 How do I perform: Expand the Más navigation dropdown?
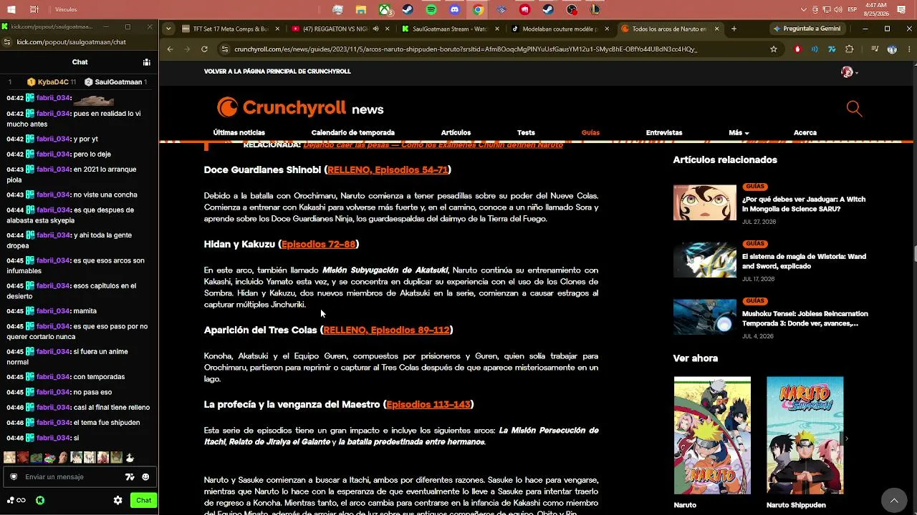click(739, 133)
